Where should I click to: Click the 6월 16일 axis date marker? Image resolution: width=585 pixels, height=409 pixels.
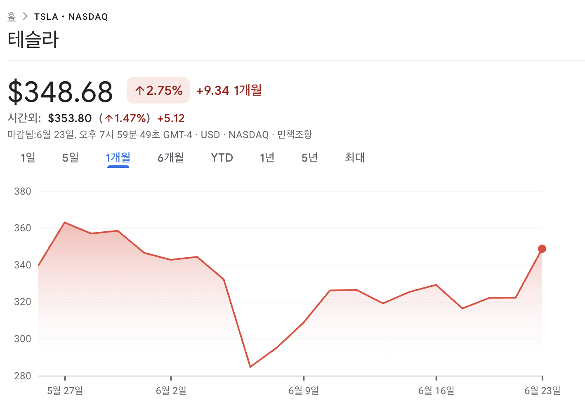(436, 390)
